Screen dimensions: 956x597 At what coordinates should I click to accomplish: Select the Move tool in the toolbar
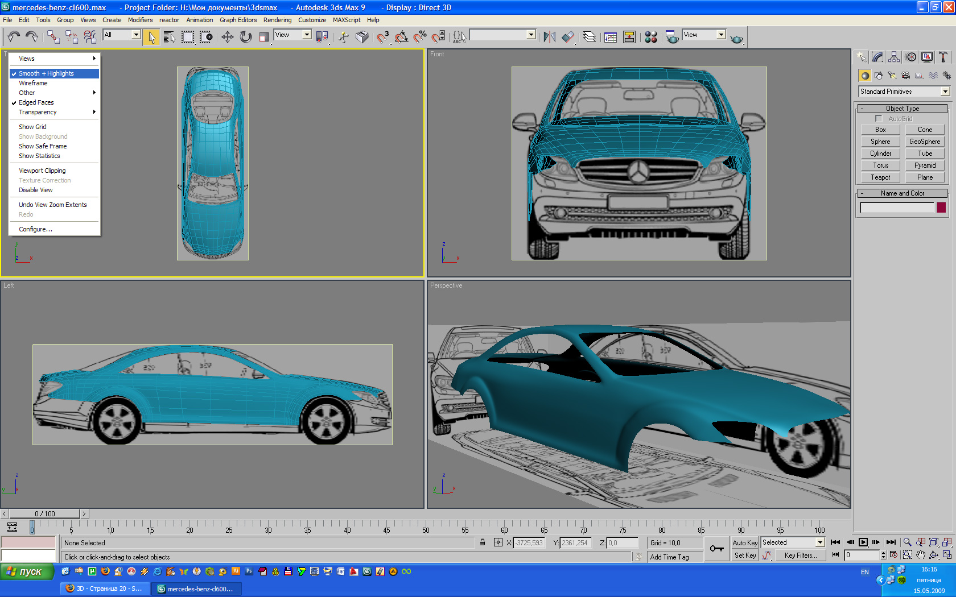(227, 37)
